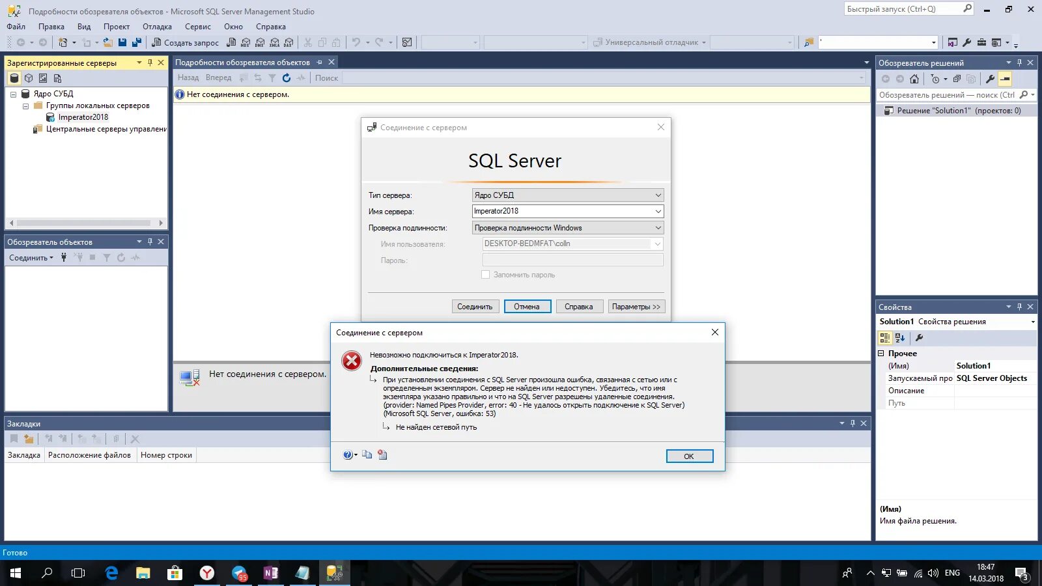Open the Правка menu
Screen dimensions: 1042x586
click(x=51, y=27)
